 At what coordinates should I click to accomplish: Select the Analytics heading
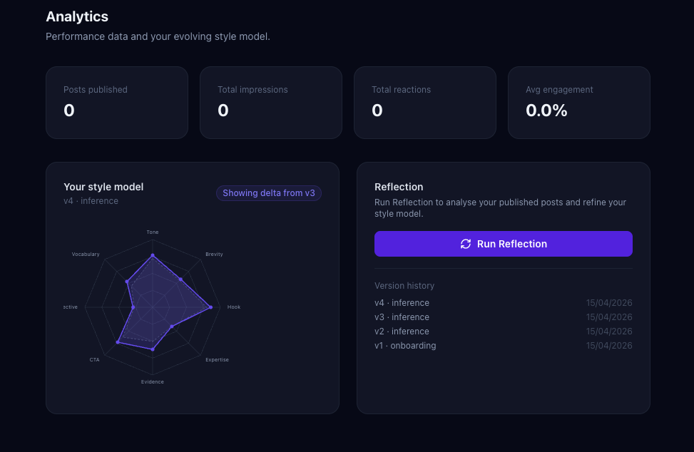[x=76, y=16]
